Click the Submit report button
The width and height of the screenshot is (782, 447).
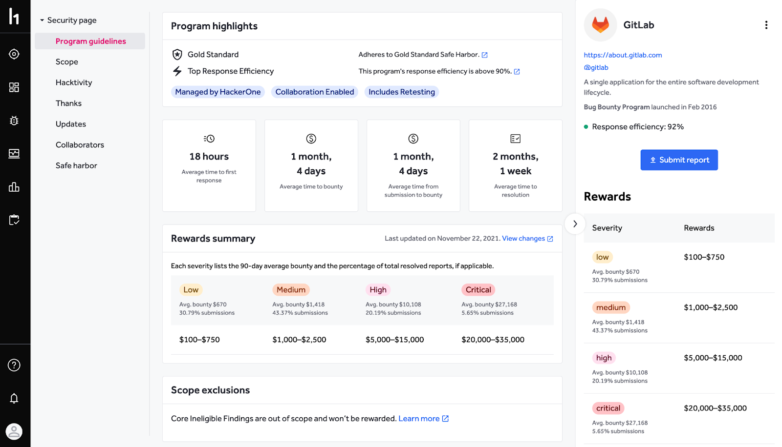tap(679, 160)
